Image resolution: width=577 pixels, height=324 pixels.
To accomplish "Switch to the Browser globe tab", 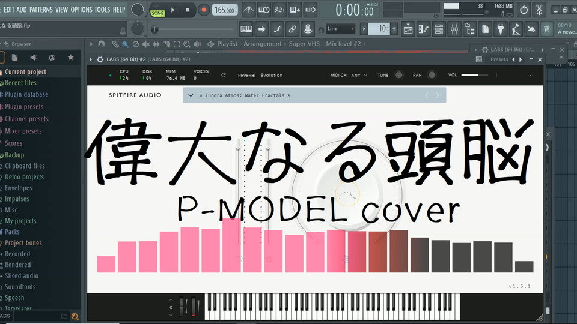I will (52, 58).
